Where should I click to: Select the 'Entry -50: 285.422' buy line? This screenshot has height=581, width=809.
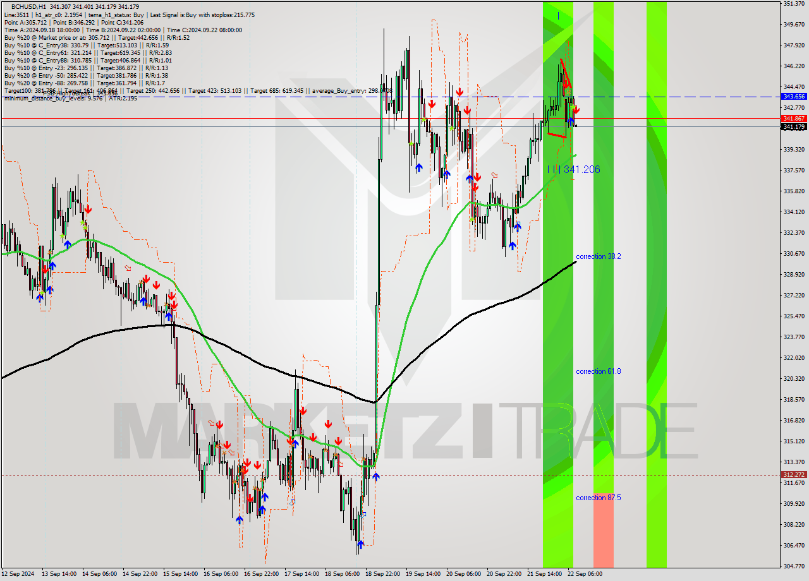pyautogui.click(x=86, y=75)
